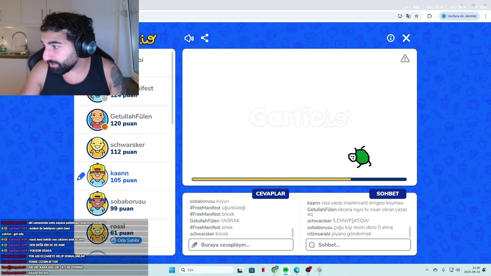Click '105 puan' score under kaann

[124, 180]
